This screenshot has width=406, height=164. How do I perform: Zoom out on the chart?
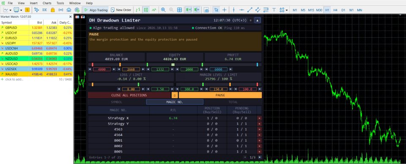pyautogui.click(x=171, y=10)
